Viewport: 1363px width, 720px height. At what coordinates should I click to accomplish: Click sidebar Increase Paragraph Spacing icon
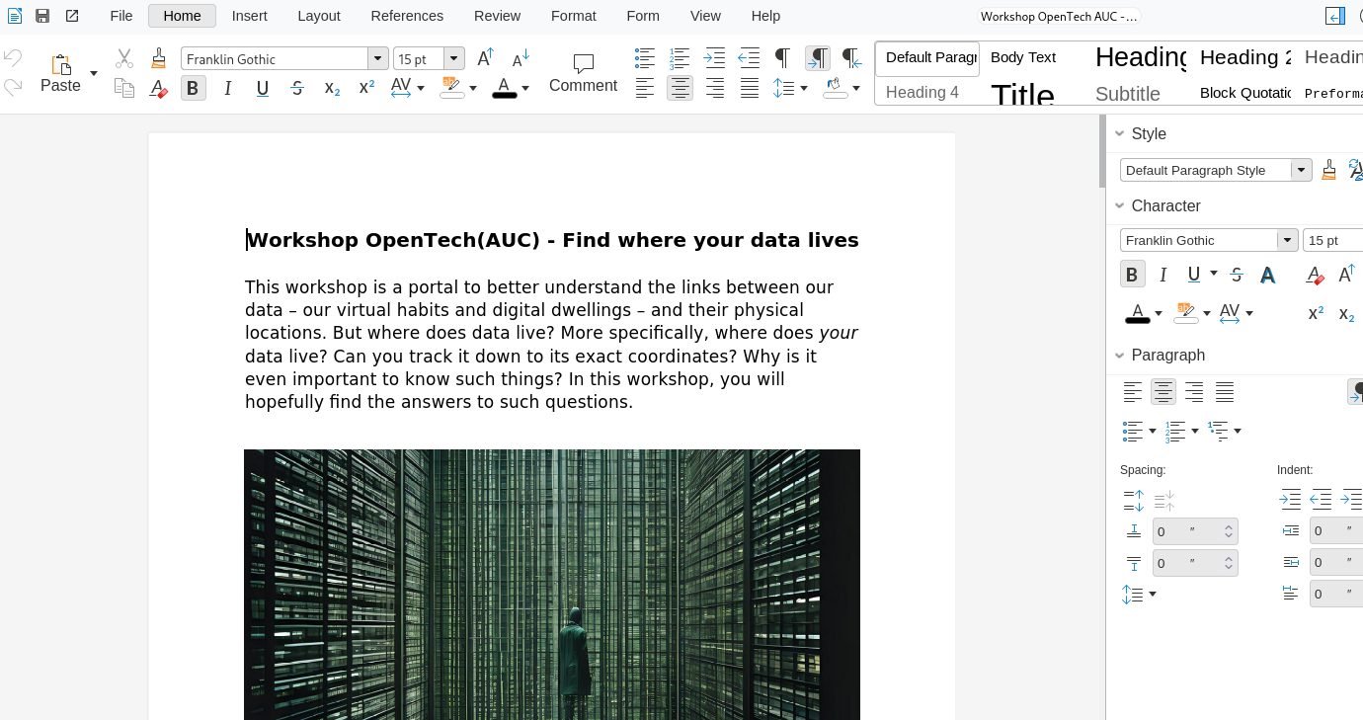point(1134,501)
